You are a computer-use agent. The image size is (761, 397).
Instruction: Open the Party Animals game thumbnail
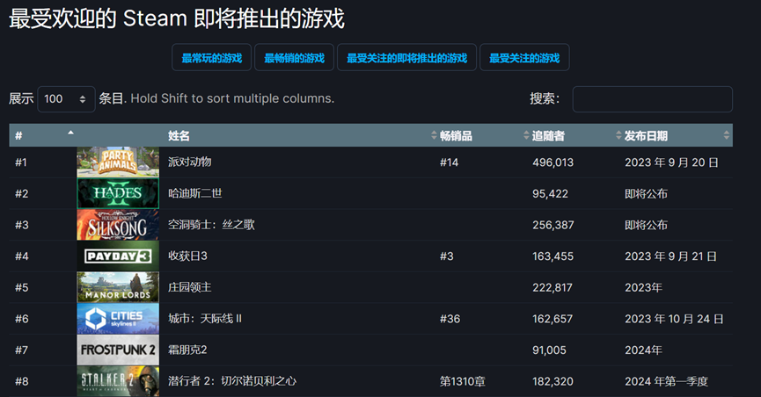(x=118, y=162)
